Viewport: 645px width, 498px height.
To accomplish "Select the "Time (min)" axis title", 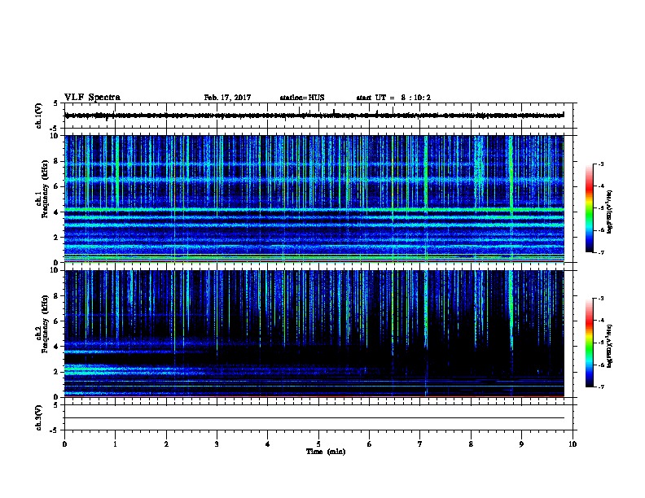I will [326, 452].
